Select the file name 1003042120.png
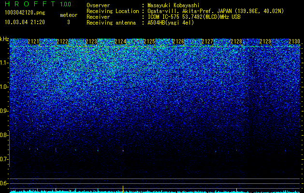The height and width of the screenshot is (193, 304). [x=25, y=13]
